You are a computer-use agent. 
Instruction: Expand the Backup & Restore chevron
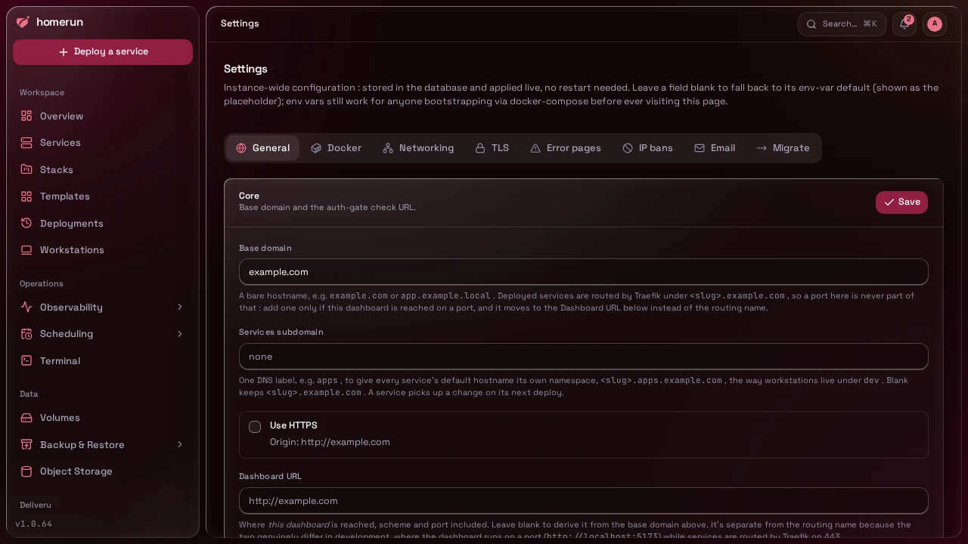[x=180, y=444]
